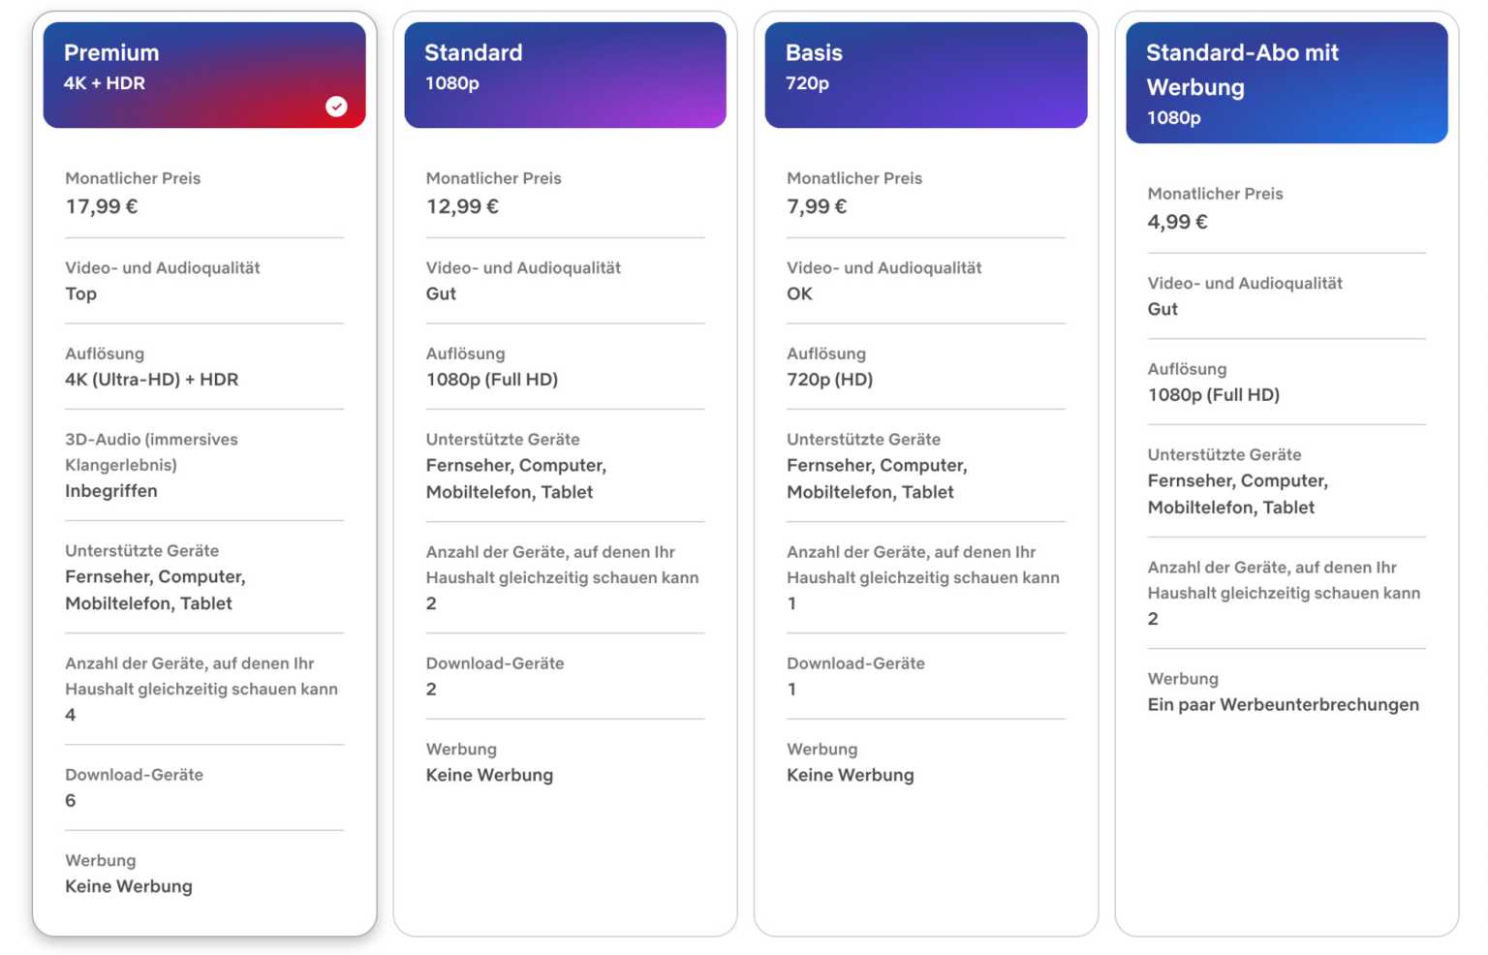Click Keine Werbung in the Premium card
Image resolution: width=1488 pixels, height=955 pixels.
click(x=129, y=886)
